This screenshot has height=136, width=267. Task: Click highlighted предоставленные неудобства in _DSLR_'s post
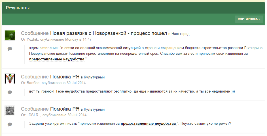(148, 124)
